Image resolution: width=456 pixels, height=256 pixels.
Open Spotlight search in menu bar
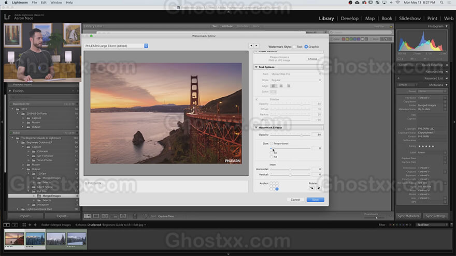(x=441, y=2)
